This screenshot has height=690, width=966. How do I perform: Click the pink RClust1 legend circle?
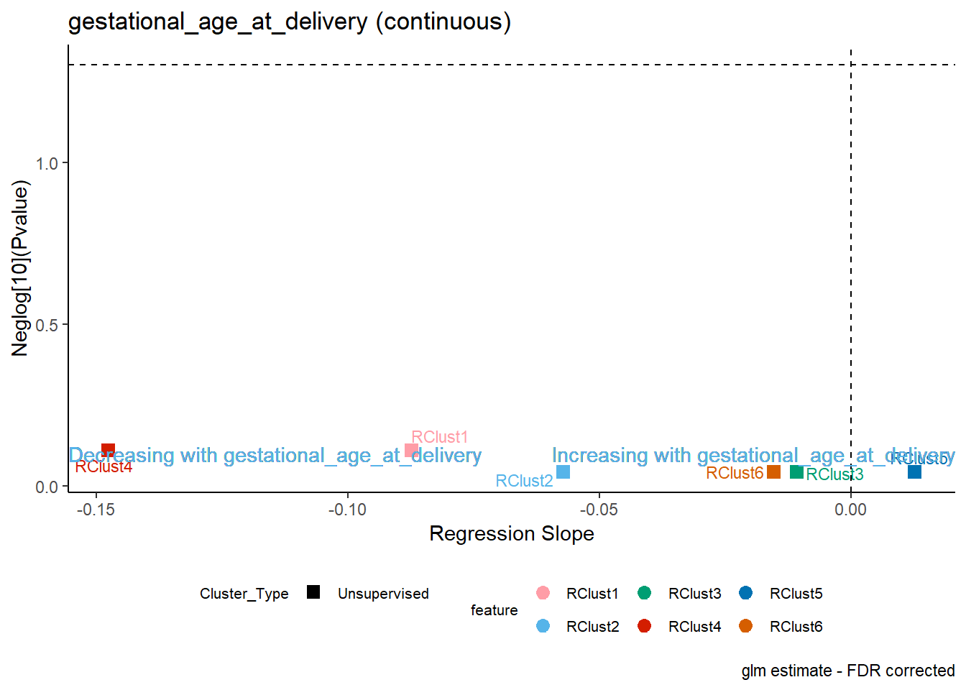(543, 593)
